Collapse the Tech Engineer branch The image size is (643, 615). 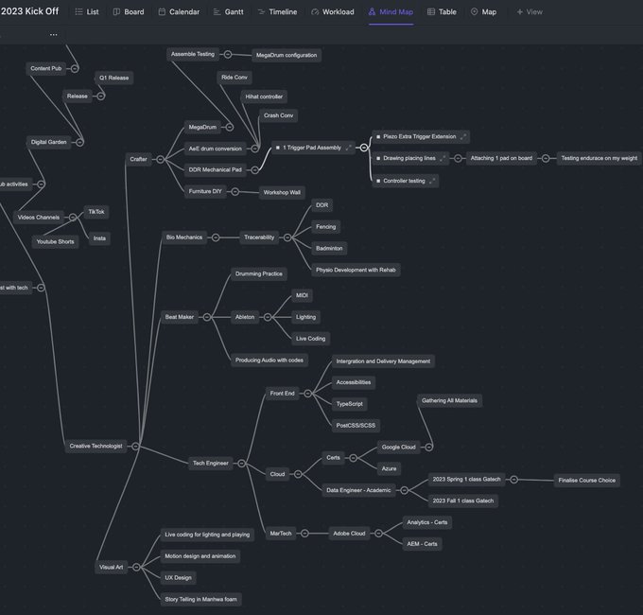pos(241,464)
